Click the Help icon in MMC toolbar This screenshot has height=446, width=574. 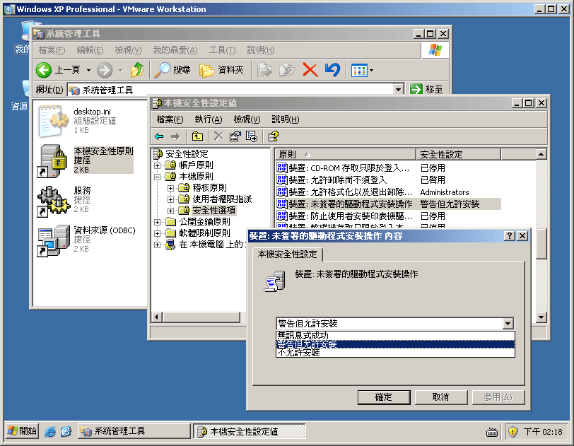(x=273, y=136)
